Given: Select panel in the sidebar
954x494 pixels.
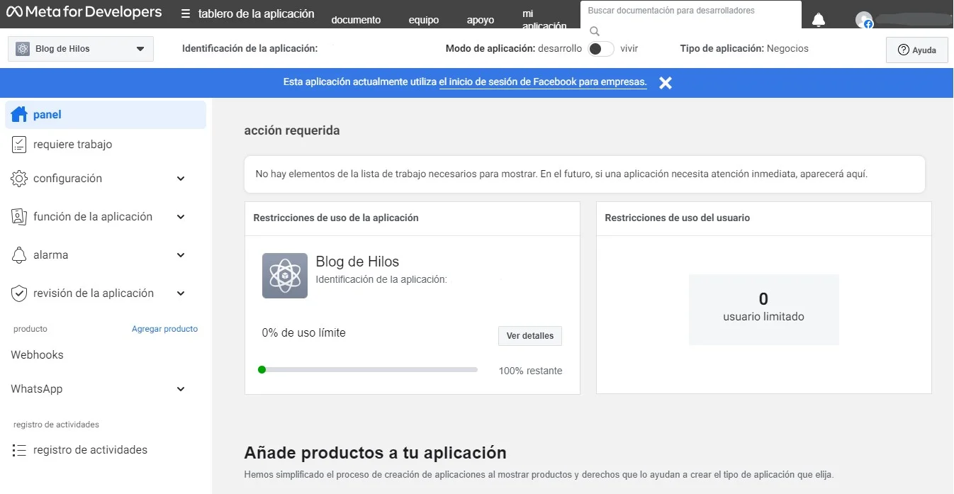Looking at the screenshot, I should pos(106,115).
